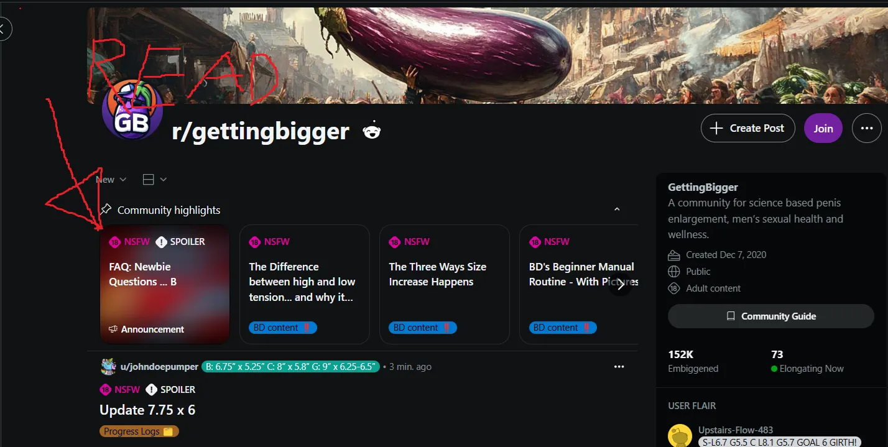The image size is (888, 447).
Task: Open the u/johndoepumper profile link
Action: click(x=159, y=367)
